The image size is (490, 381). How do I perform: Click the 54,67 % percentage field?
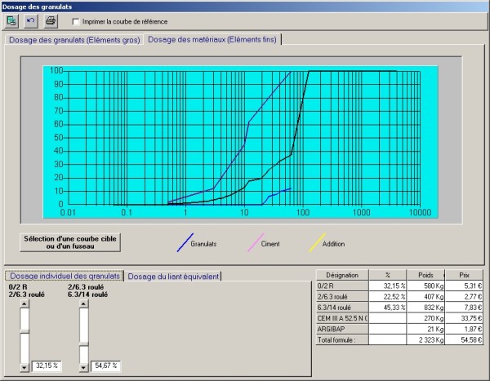[105, 366]
